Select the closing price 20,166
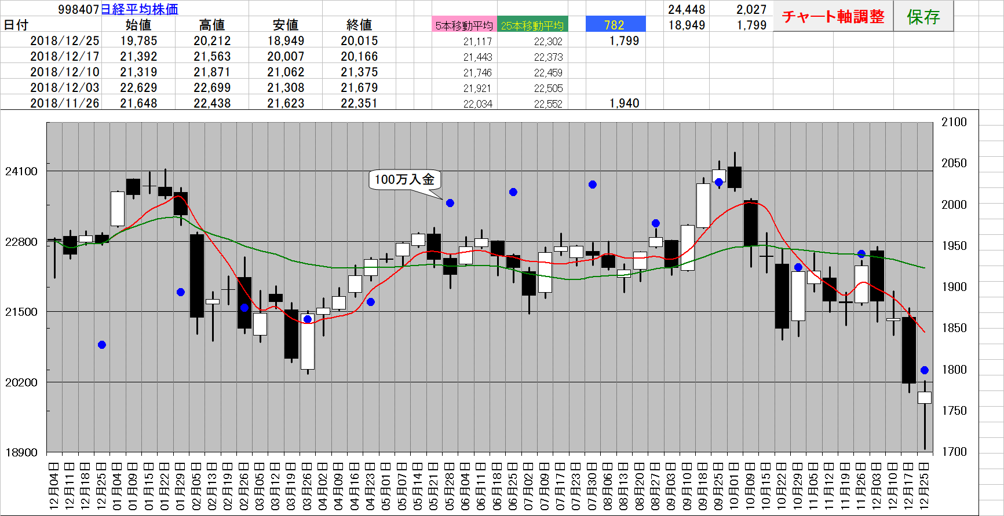Screen dimensions: 1004x516 pos(359,56)
